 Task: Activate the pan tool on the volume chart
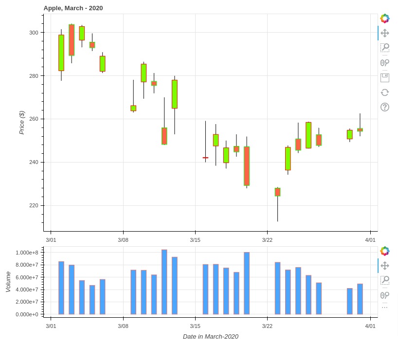[x=384, y=266]
